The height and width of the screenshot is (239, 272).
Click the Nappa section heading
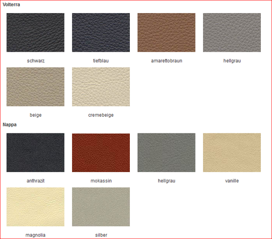pos(10,125)
